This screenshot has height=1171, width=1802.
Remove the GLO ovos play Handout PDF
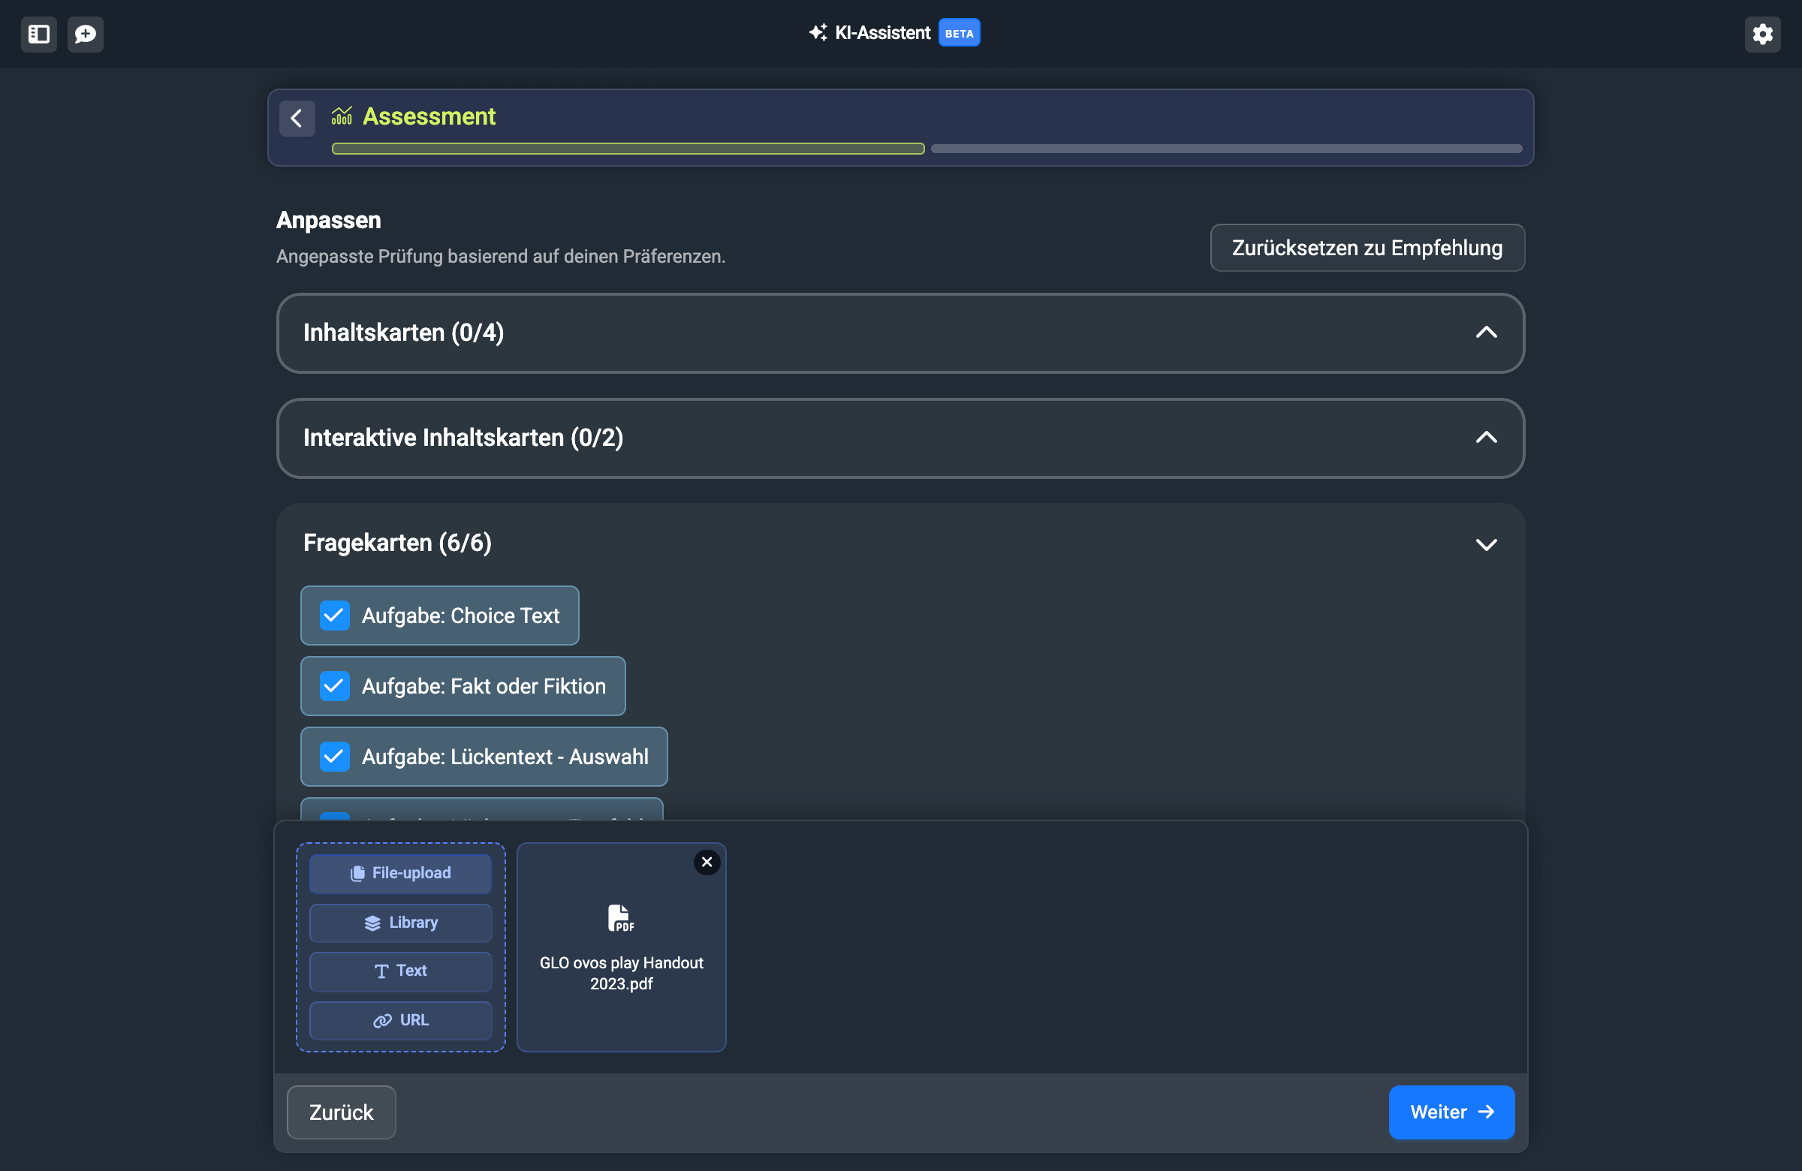point(707,862)
